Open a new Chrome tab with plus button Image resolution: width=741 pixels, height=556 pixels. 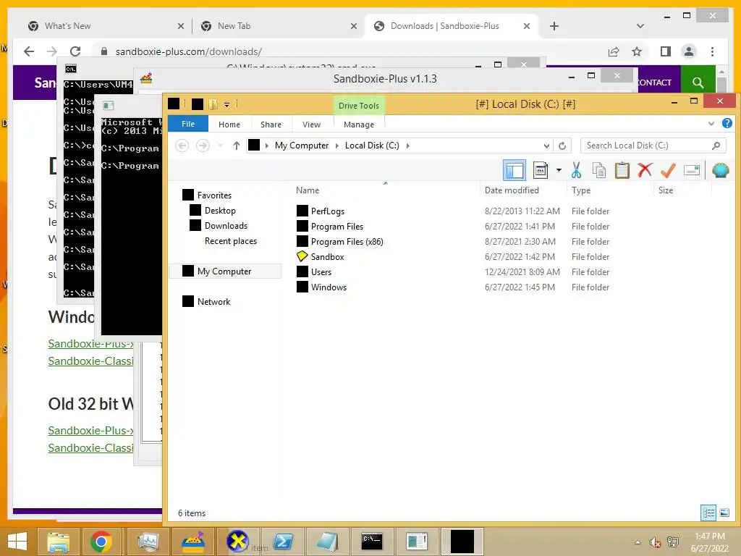[554, 26]
